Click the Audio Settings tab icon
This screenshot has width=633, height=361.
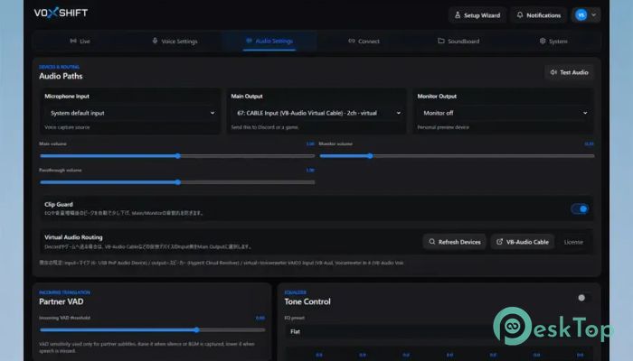249,41
